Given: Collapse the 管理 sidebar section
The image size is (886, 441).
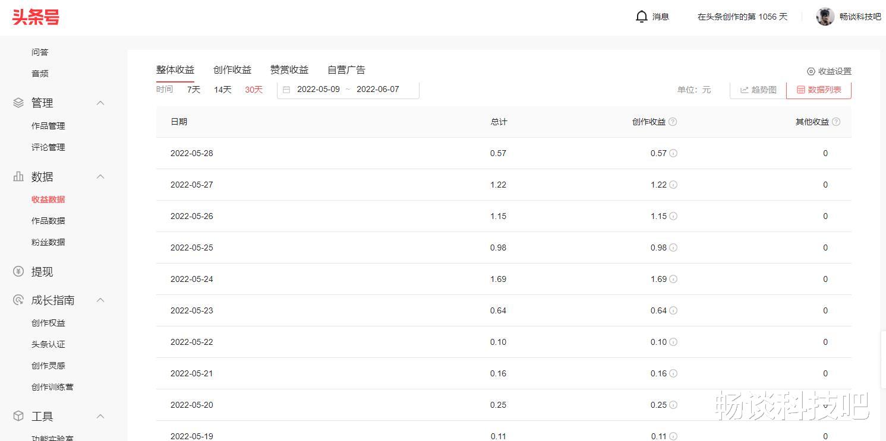Looking at the screenshot, I should [x=100, y=102].
